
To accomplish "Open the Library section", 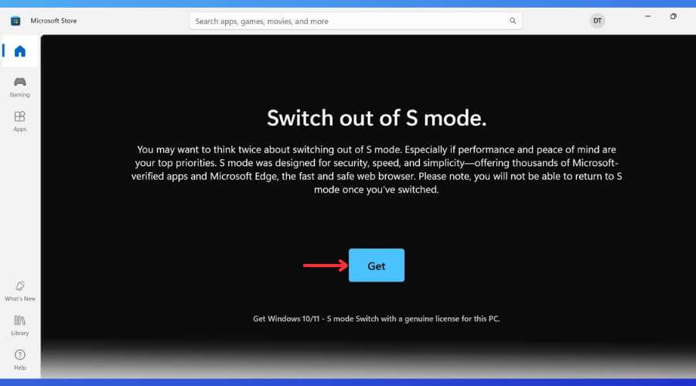I will coord(20,325).
